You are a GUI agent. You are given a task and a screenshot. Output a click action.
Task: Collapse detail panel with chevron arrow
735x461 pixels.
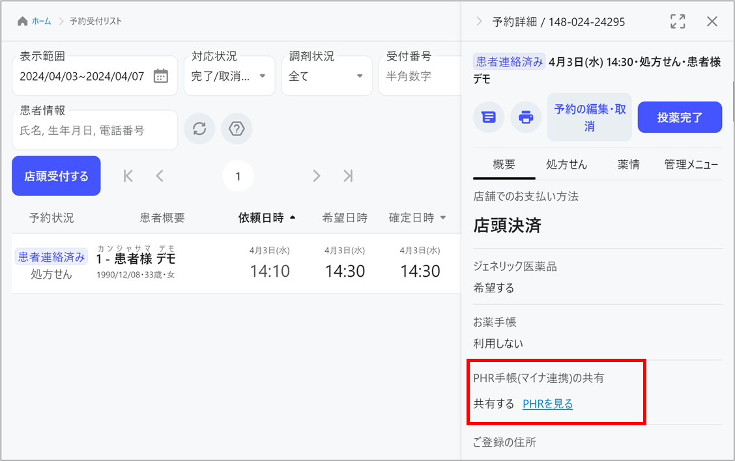click(480, 21)
